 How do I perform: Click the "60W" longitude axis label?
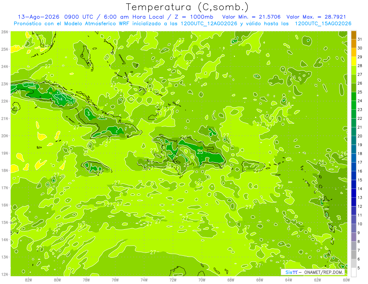(346, 280)
